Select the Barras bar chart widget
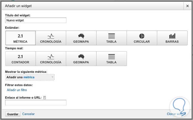Screen dimensions: 193x120 pyautogui.click(x=172, y=38)
